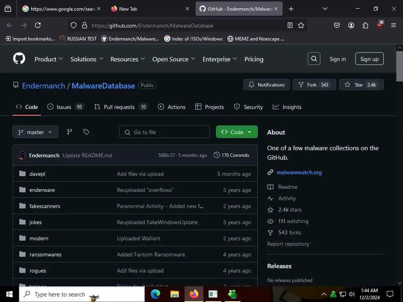Click the Sign in link
The height and width of the screenshot is (302, 403).
tap(337, 59)
